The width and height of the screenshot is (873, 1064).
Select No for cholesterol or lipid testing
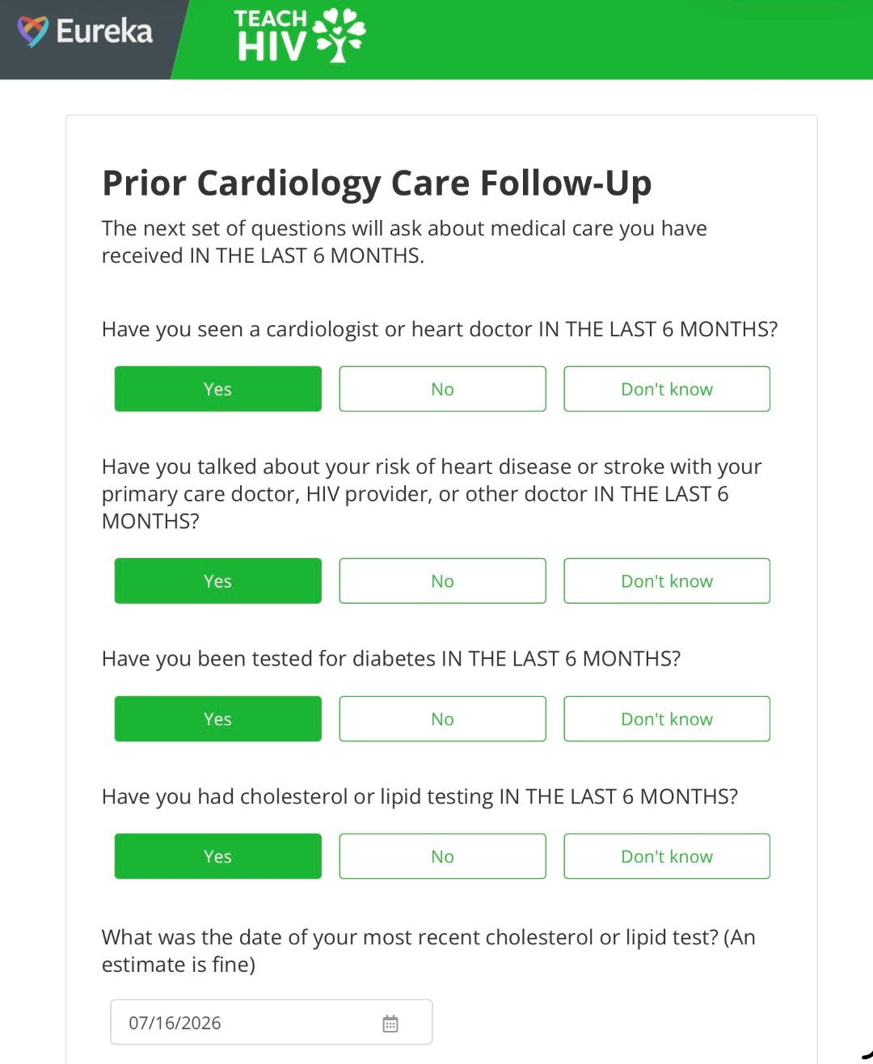(x=442, y=856)
